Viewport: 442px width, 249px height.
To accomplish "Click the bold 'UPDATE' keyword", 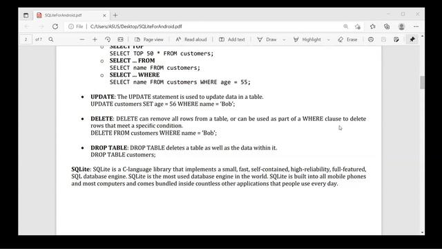I will [x=102, y=97].
